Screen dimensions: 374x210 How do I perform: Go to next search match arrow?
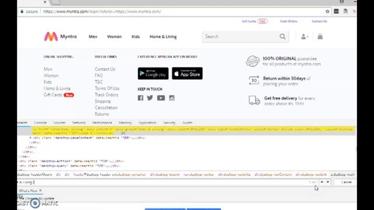(328, 182)
